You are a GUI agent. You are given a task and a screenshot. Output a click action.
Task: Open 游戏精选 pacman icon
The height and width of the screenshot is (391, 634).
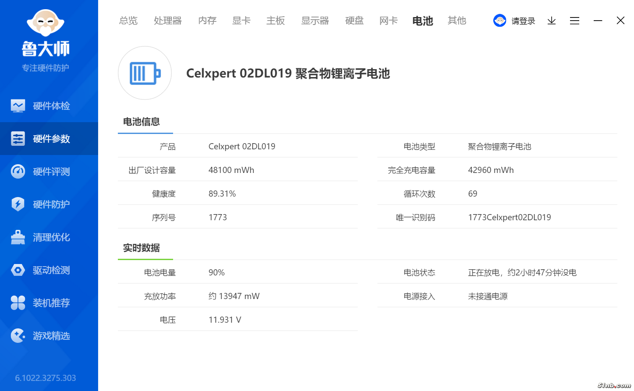(x=18, y=336)
